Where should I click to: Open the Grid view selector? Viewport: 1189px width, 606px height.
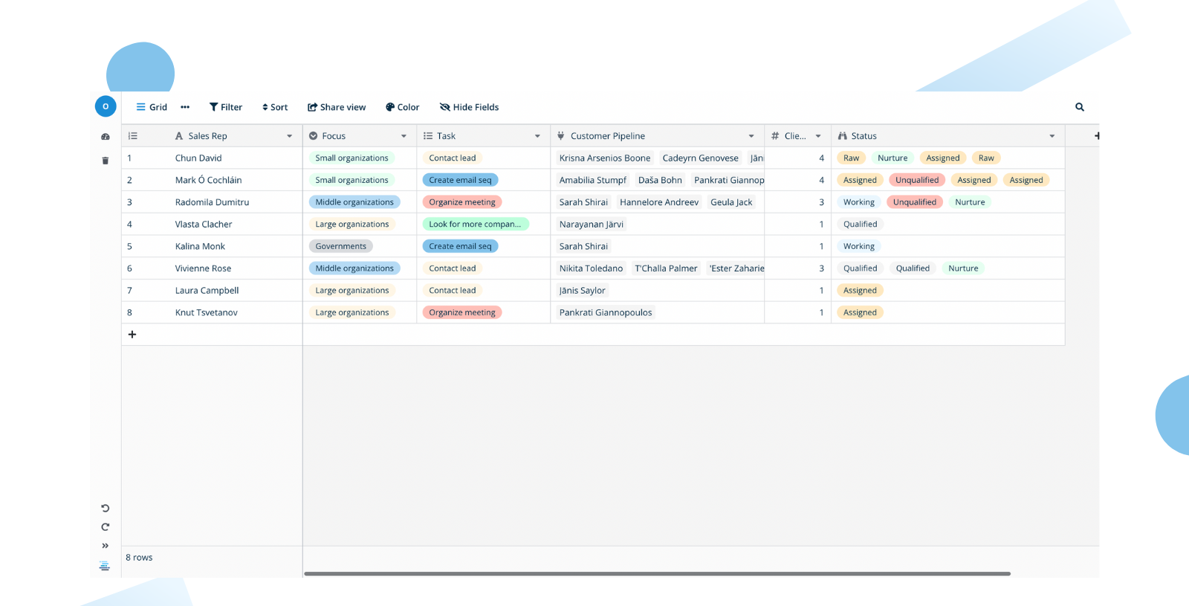pyautogui.click(x=152, y=107)
